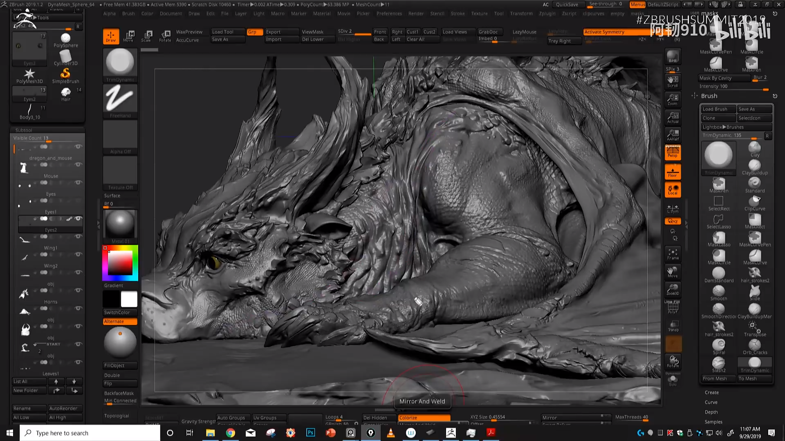
Task: Select the Smooth brush
Action: 718,292
